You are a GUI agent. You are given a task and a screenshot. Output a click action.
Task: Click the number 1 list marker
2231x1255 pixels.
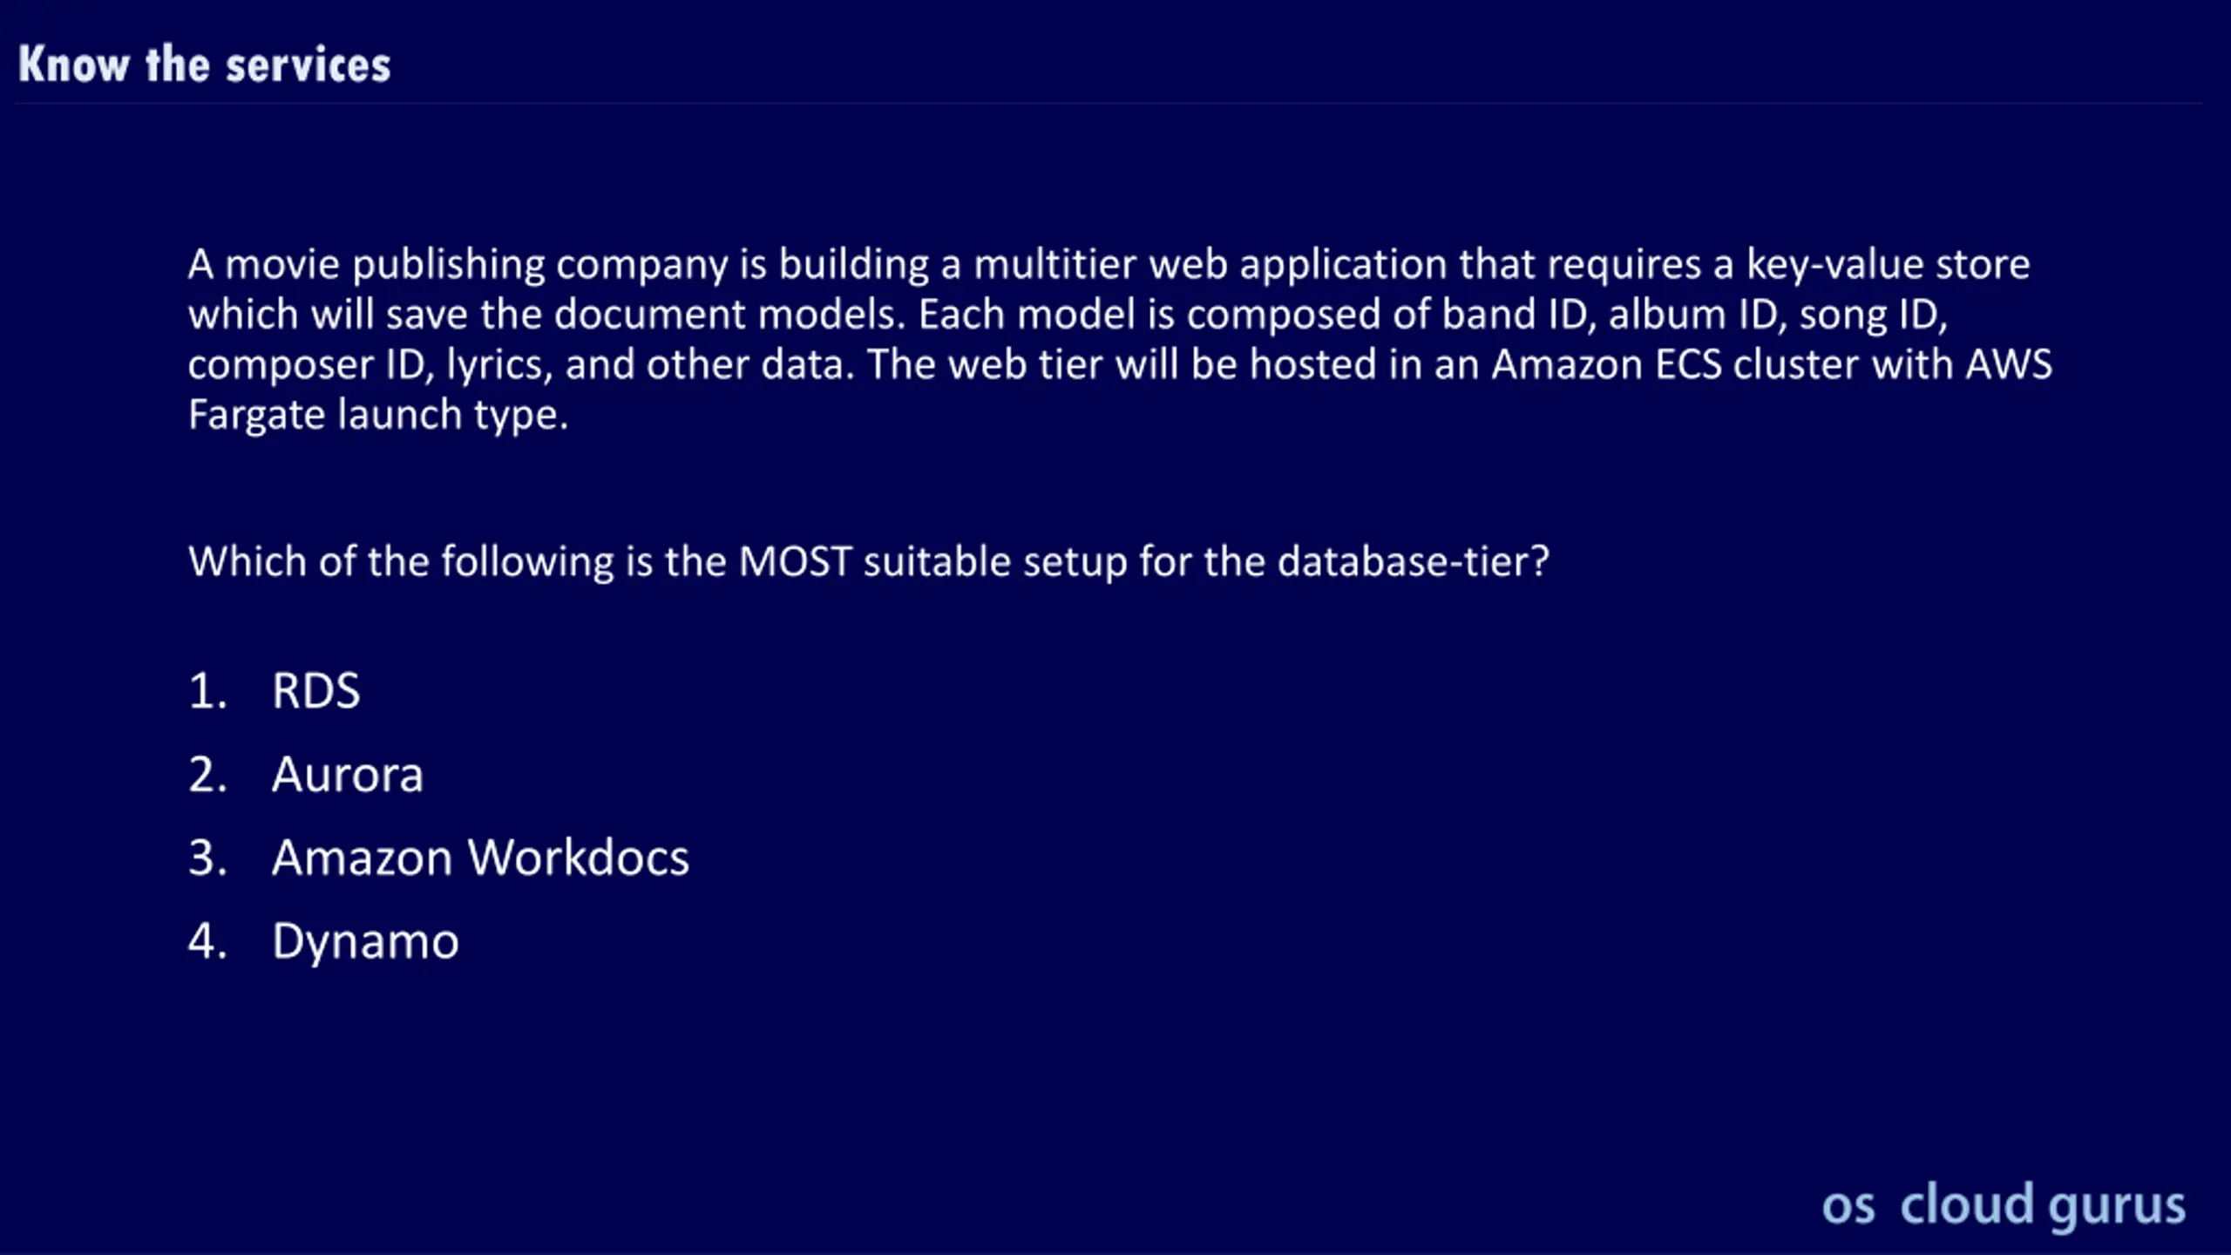207,691
